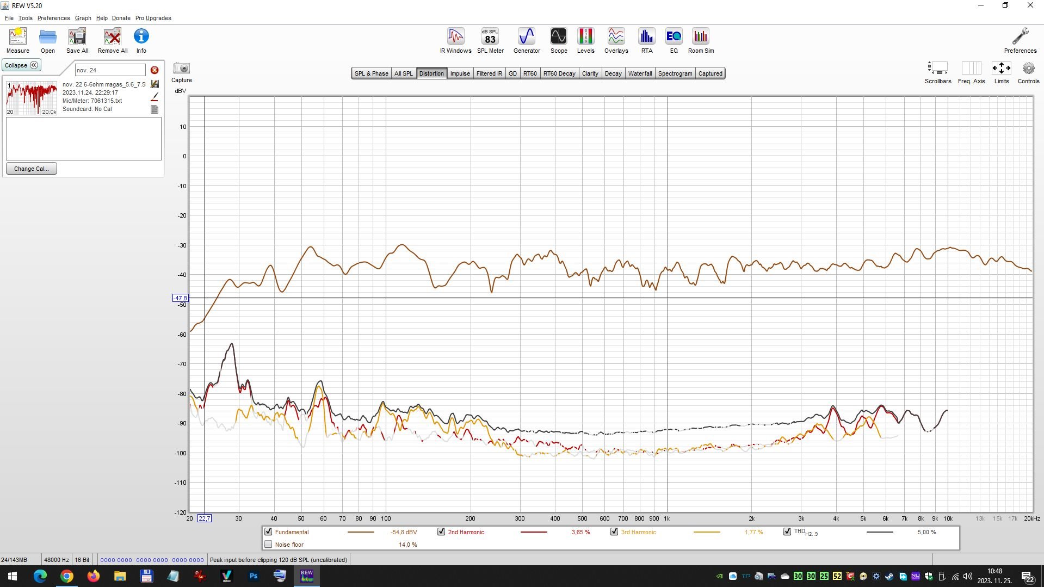Click the measurement trace color line icon
1044x587 pixels.
coord(155,96)
